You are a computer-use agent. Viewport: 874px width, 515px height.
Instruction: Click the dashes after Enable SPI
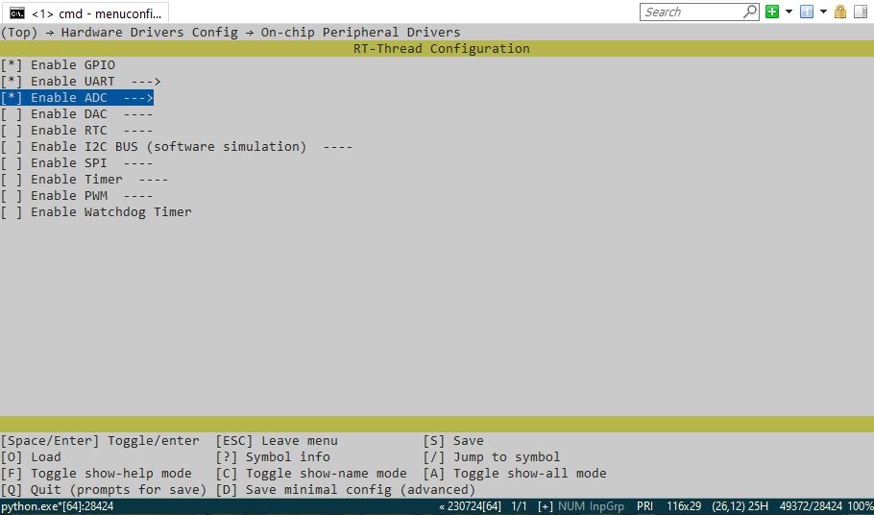pyautogui.click(x=138, y=163)
